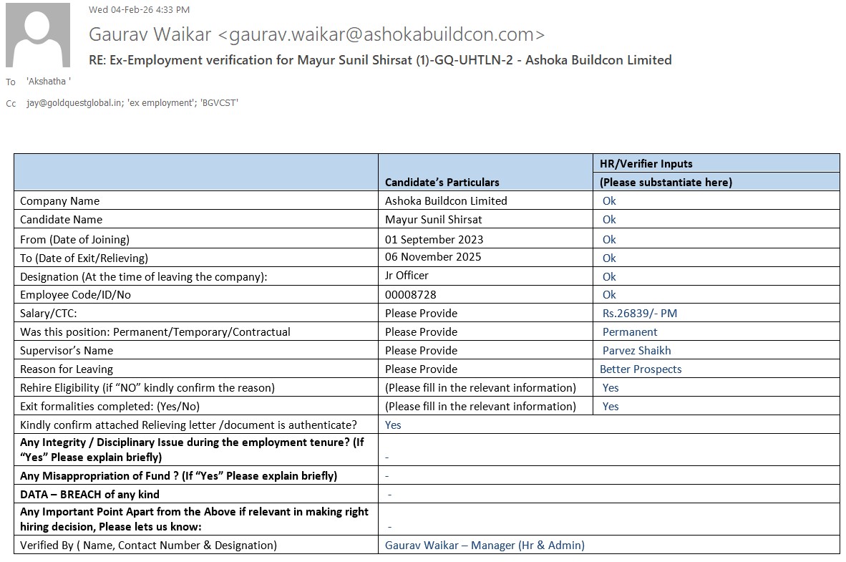Select the Integrity / Disciplinary Issue label
The image size is (846, 562).
coord(192,450)
